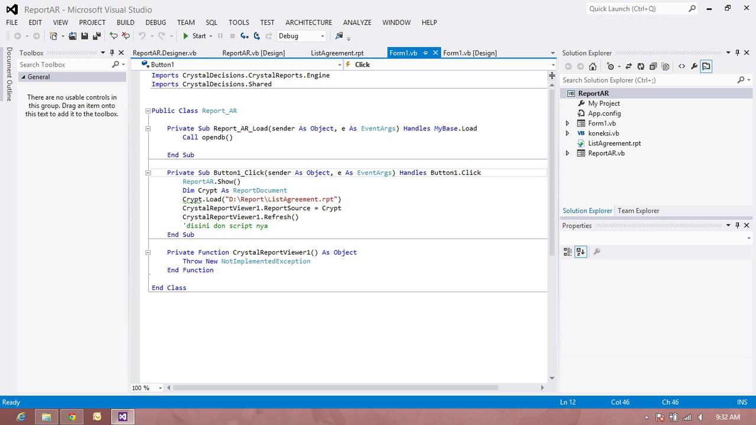Image resolution: width=756 pixels, height=425 pixels.
Task: Expand koneksi.vb node in Solution Explorer
Action: click(568, 133)
